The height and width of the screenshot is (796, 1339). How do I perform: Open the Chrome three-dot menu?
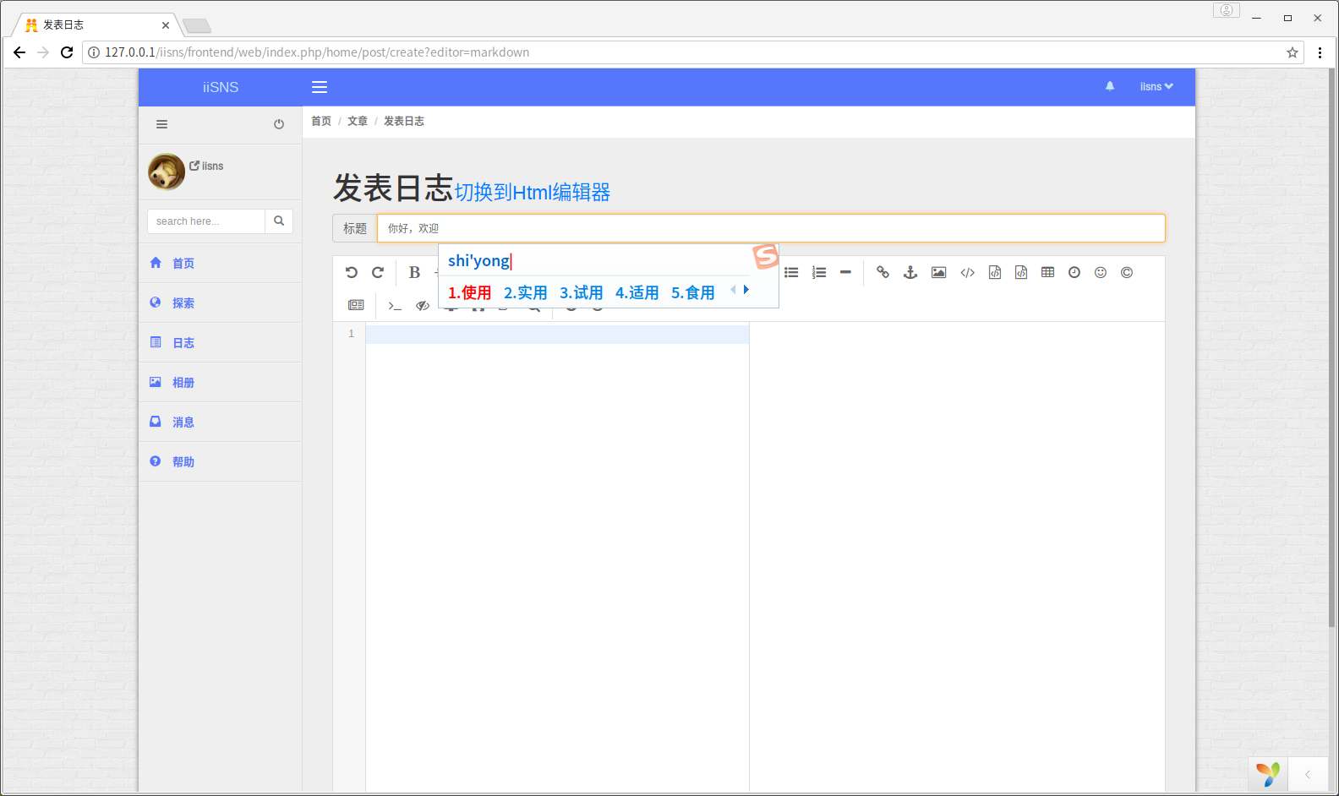tap(1320, 52)
